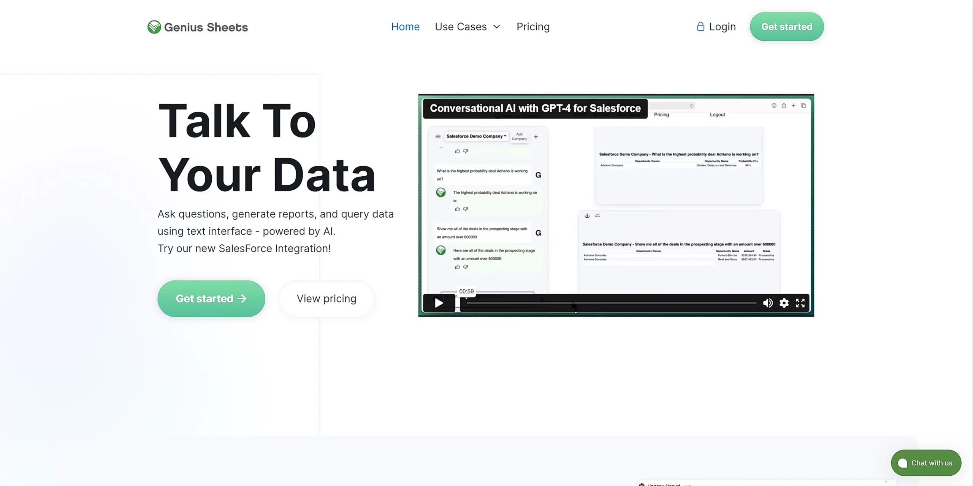Select the Pricing navigation tab
The width and height of the screenshot is (973, 486).
click(532, 27)
